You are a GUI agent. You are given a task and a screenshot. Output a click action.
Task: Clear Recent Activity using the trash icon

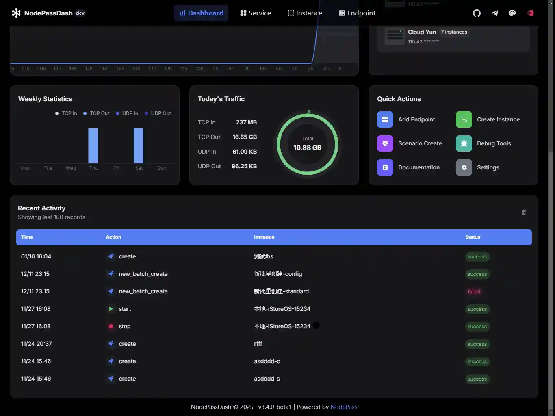pos(524,212)
